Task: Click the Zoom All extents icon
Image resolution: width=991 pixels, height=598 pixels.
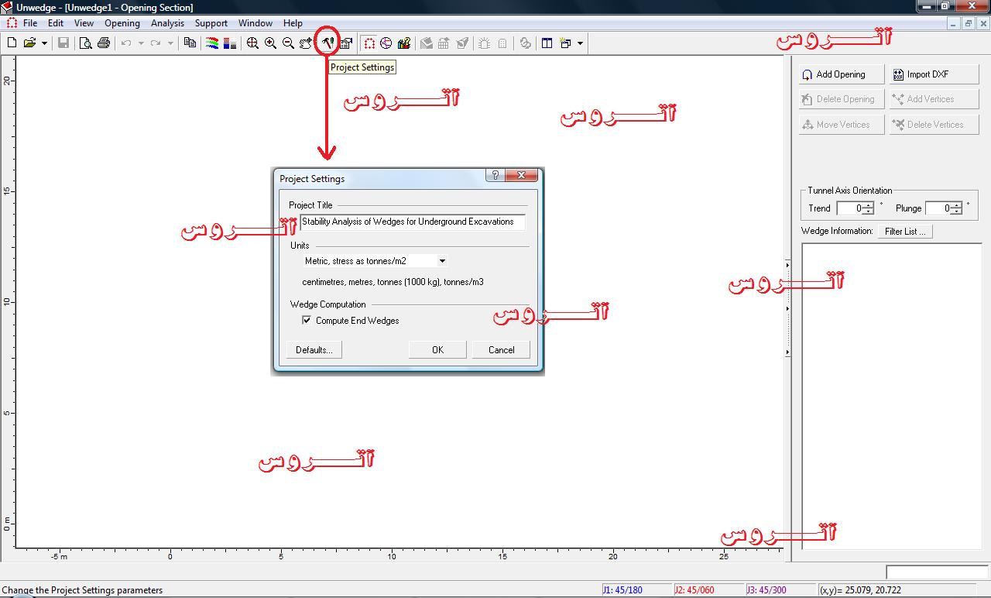Action: pos(252,43)
